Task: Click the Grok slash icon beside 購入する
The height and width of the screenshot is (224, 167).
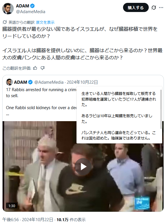Action: pyautogui.click(x=154, y=7)
